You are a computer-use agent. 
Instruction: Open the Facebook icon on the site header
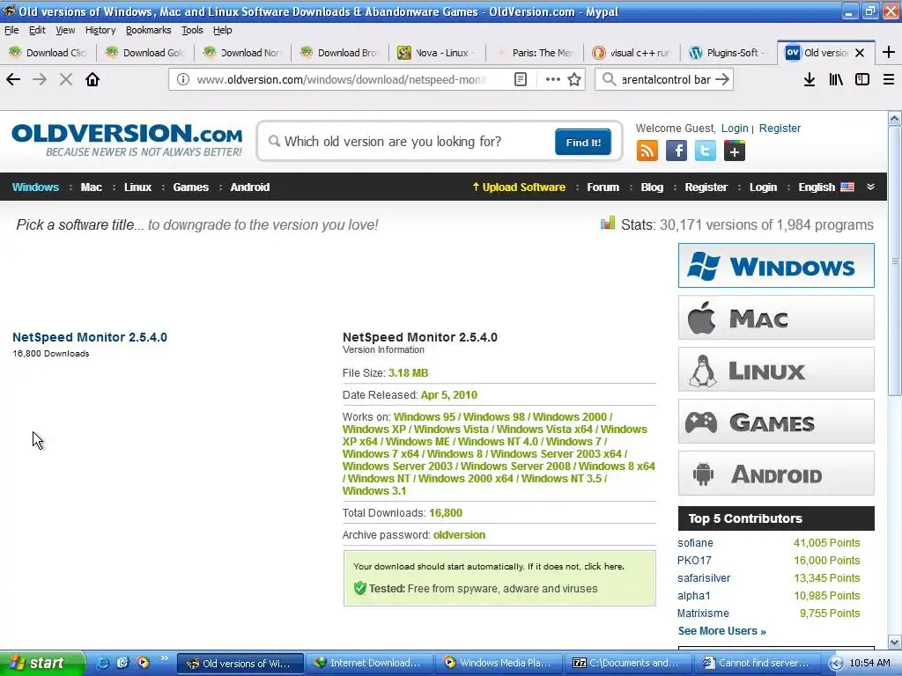[x=676, y=151]
